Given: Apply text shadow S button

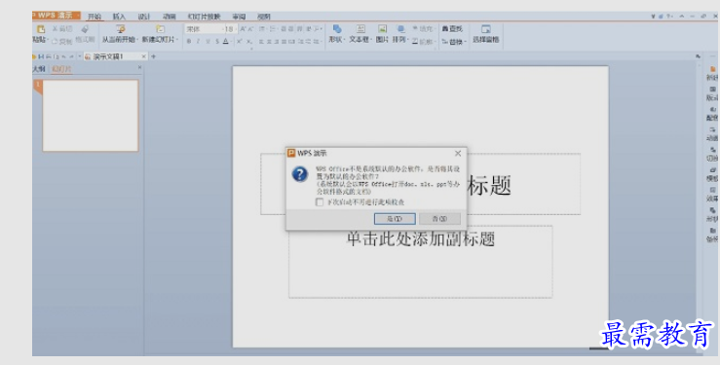Looking at the screenshot, I should (216, 41).
